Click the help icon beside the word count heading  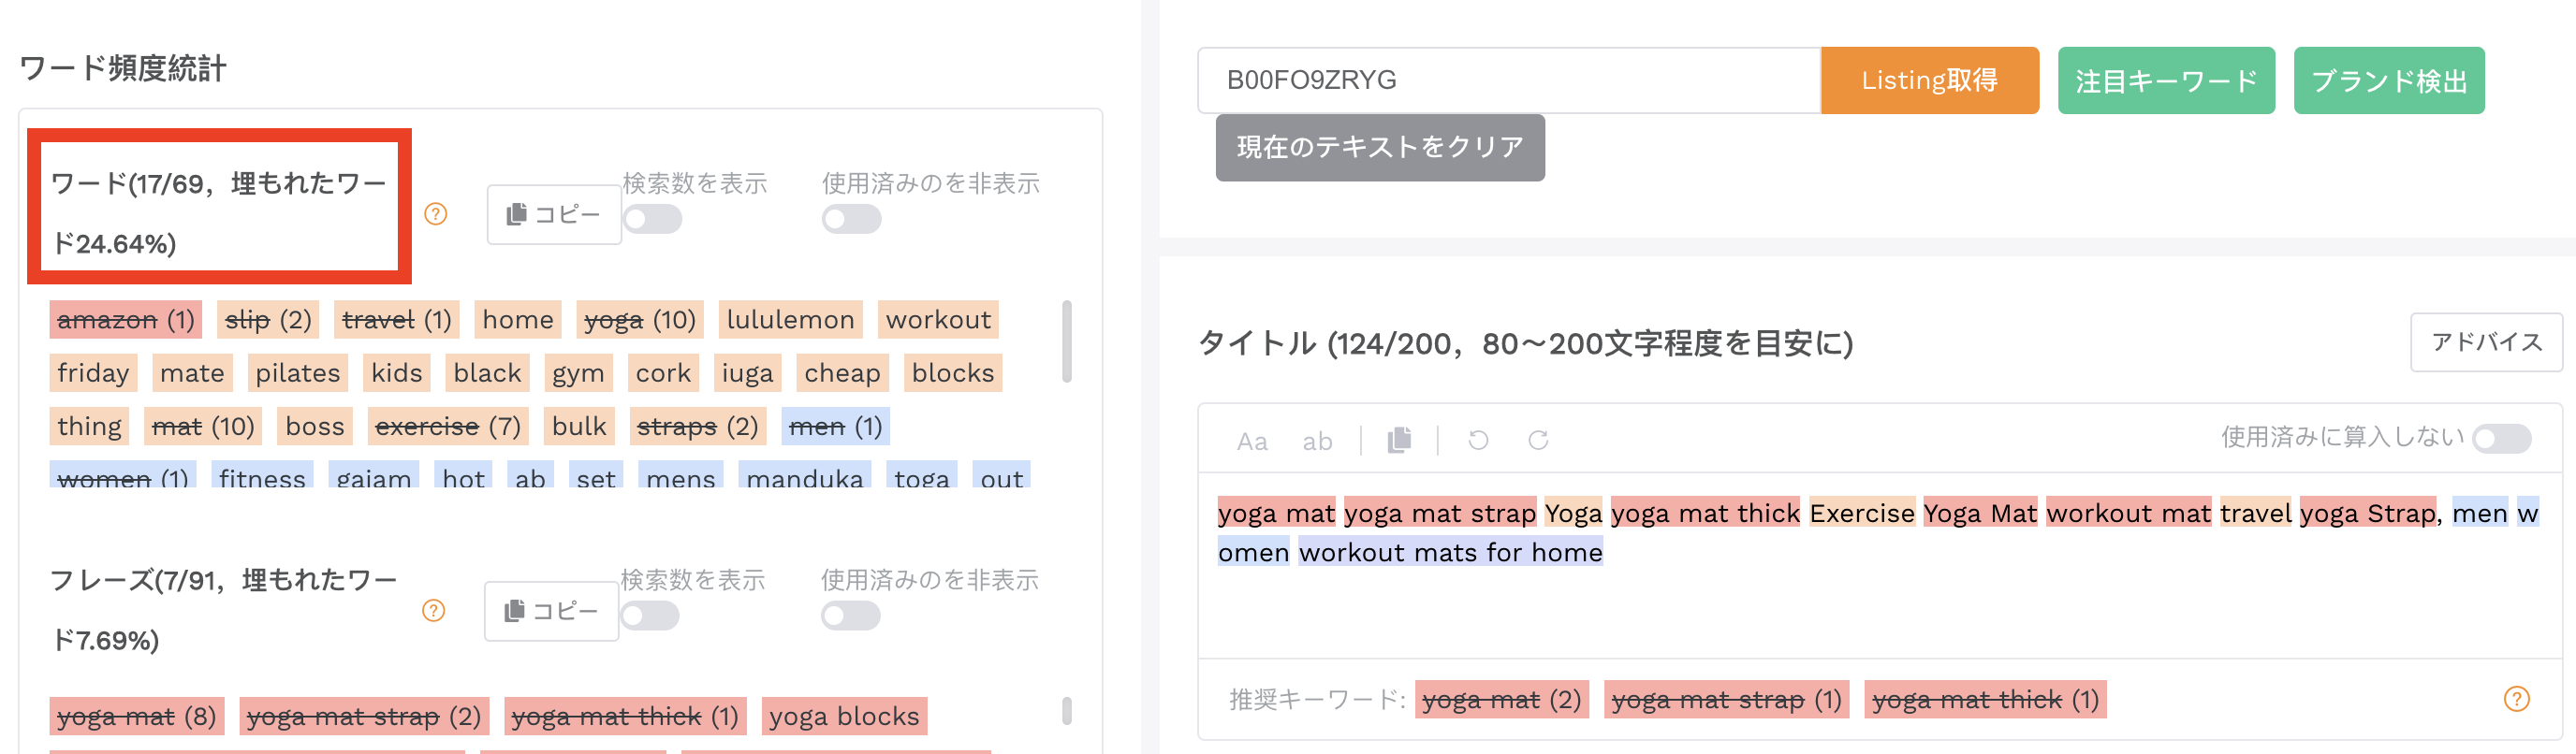[435, 214]
